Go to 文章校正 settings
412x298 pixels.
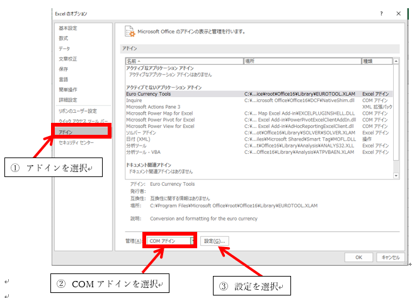click(x=68, y=59)
